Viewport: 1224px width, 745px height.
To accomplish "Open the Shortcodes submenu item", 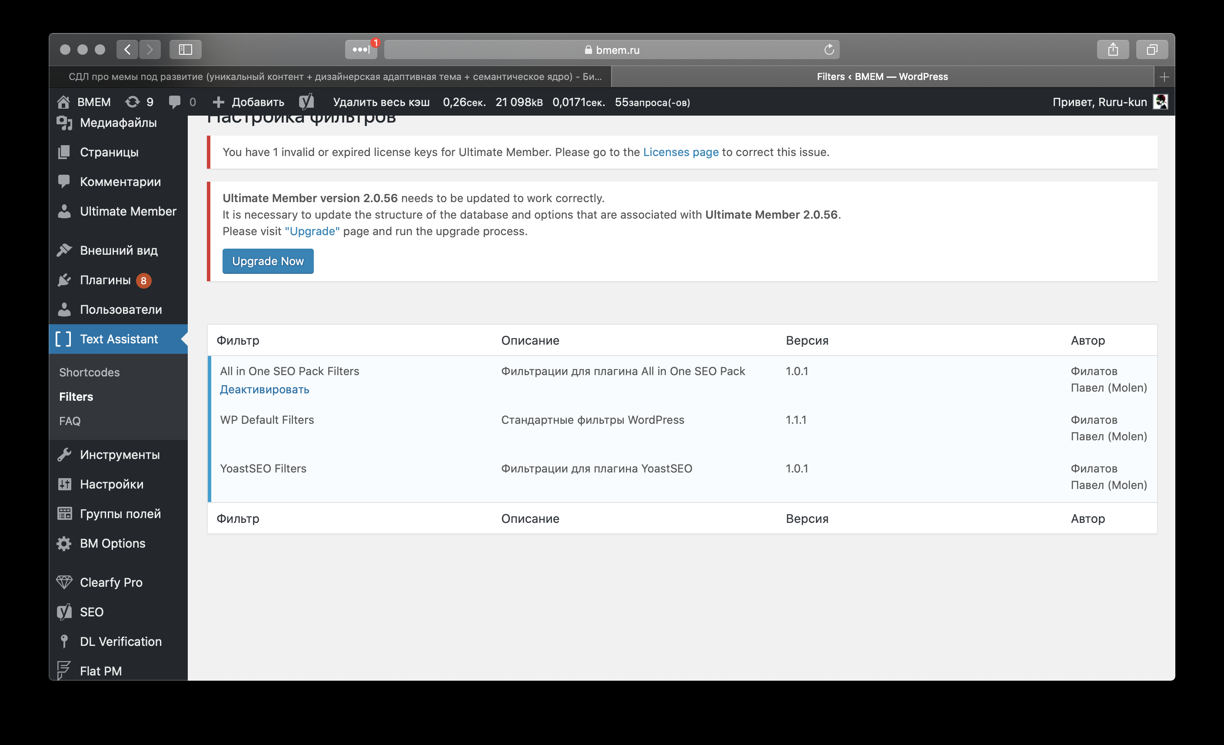I will click(90, 372).
